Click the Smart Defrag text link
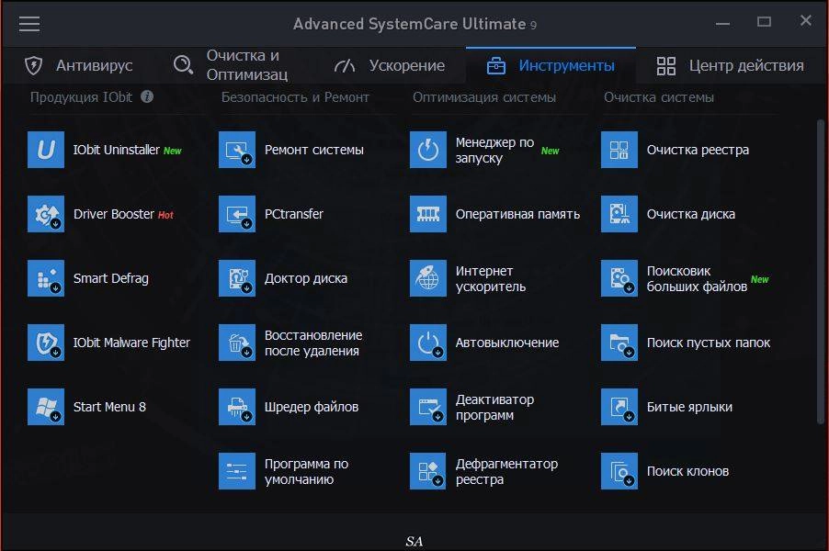This screenshot has width=829, height=551. pos(111,278)
